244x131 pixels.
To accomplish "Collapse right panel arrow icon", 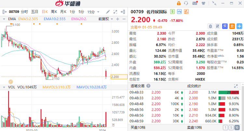I will click(x=123, y=12).
